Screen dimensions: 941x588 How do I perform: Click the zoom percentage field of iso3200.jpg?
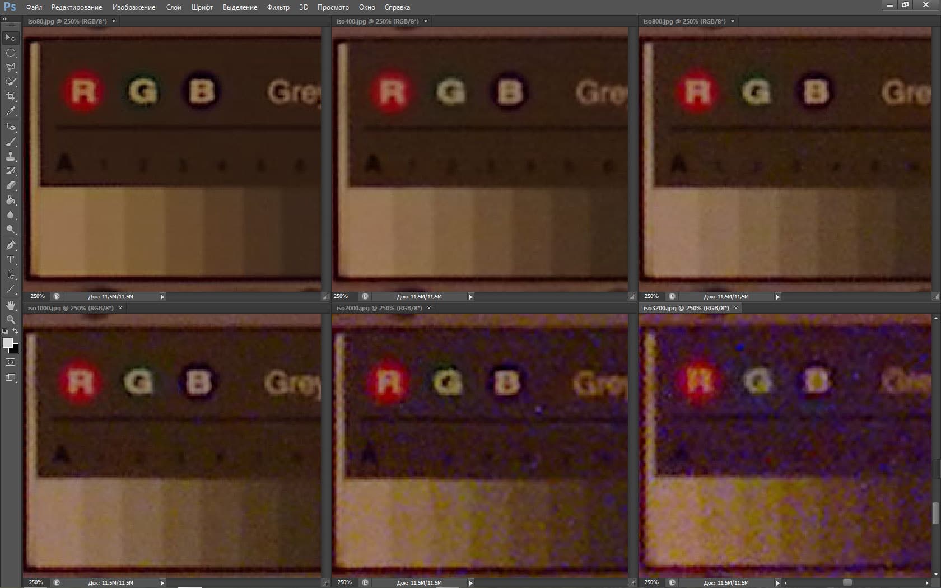(x=651, y=582)
